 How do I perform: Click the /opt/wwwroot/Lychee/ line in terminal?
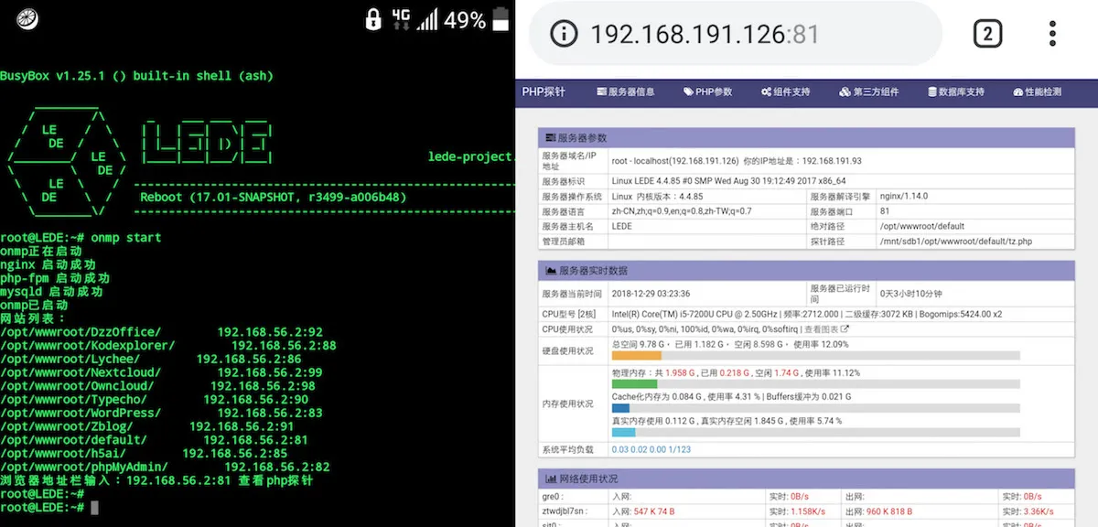tap(151, 360)
